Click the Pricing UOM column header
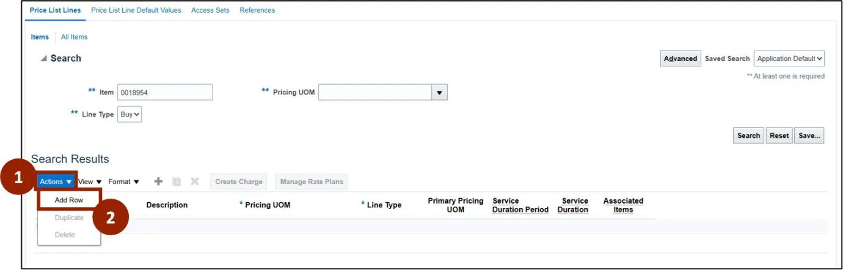This screenshot has height=270, width=843. coord(265,205)
